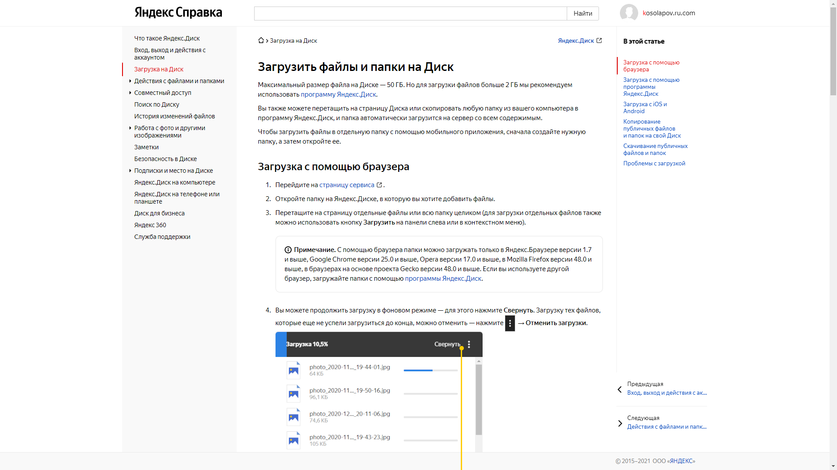This screenshot has height=470, width=837.
Task: Jump to Загрузка с помощью браузера section
Action: pos(651,66)
